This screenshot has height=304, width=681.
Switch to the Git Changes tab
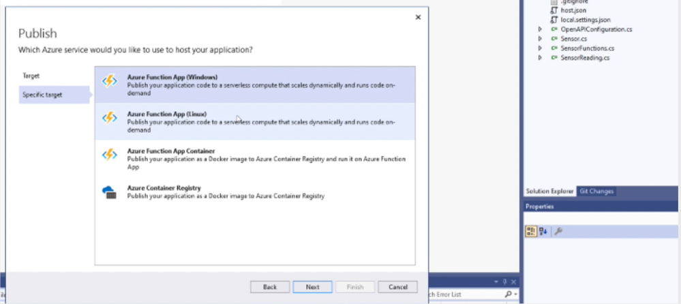tap(596, 191)
